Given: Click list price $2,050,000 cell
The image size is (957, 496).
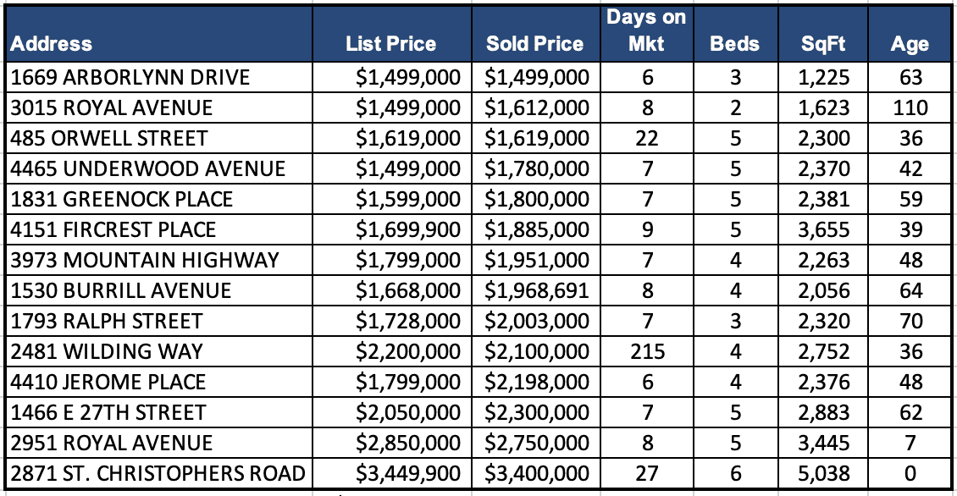Looking at the screenshot, I should pyautogui.click(x=408, y=413).
